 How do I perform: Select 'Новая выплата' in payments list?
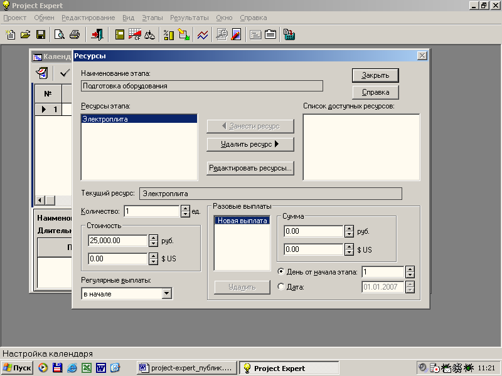pyautogui.click(x=242, y=221)
